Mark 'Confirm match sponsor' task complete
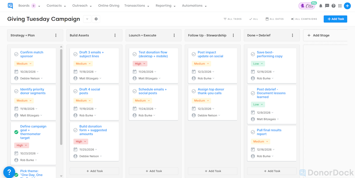This screenshot has height=178, width=355. pos(16,54)
